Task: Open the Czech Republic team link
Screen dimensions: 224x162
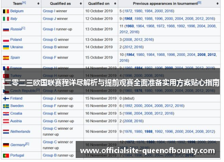Action: coord(23,91)
